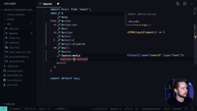Open serviceWorker.ts file
This screenshot has width=197, height=111.
[18, 57]
